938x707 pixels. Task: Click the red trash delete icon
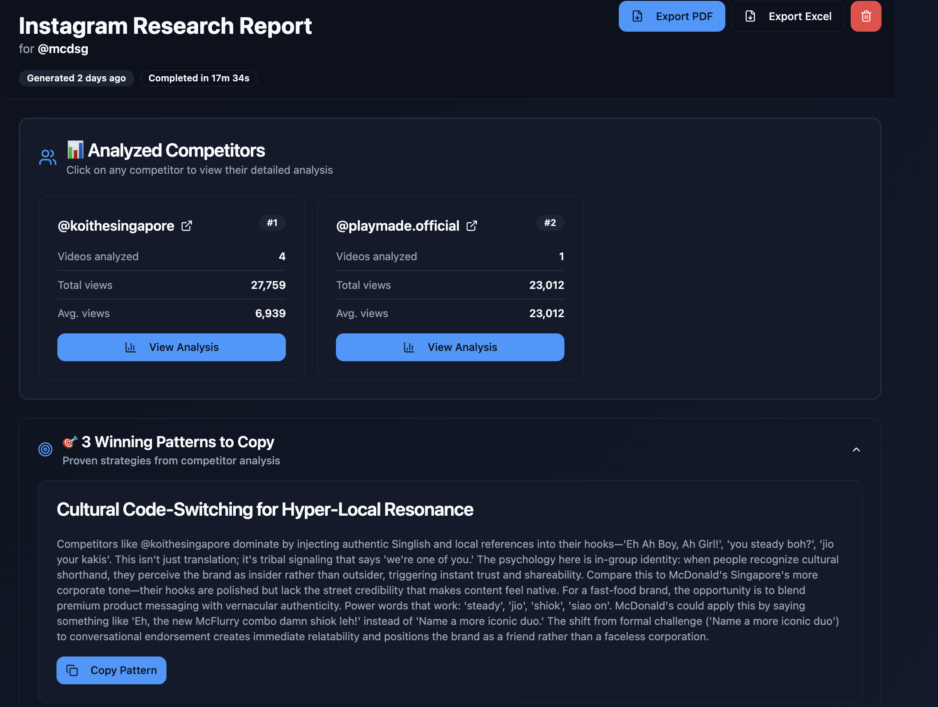[x=865, y=16]
